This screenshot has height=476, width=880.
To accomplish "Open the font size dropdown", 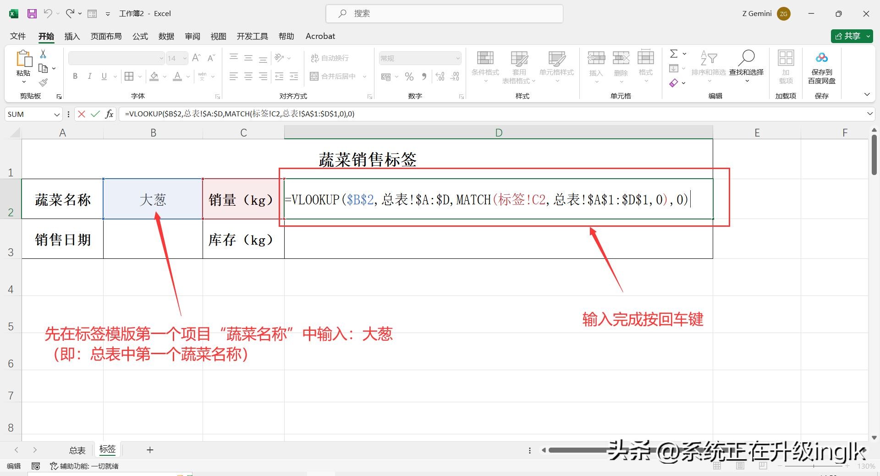I will 185,58.
